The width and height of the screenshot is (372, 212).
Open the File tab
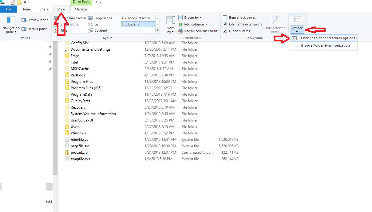pyautogui.click(x=9, y=9)
